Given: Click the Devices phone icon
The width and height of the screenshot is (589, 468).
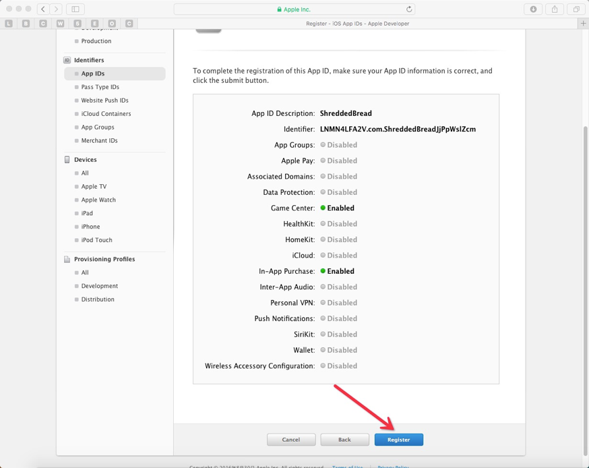Looking at the screenshot, I should (x=67, y=160).
